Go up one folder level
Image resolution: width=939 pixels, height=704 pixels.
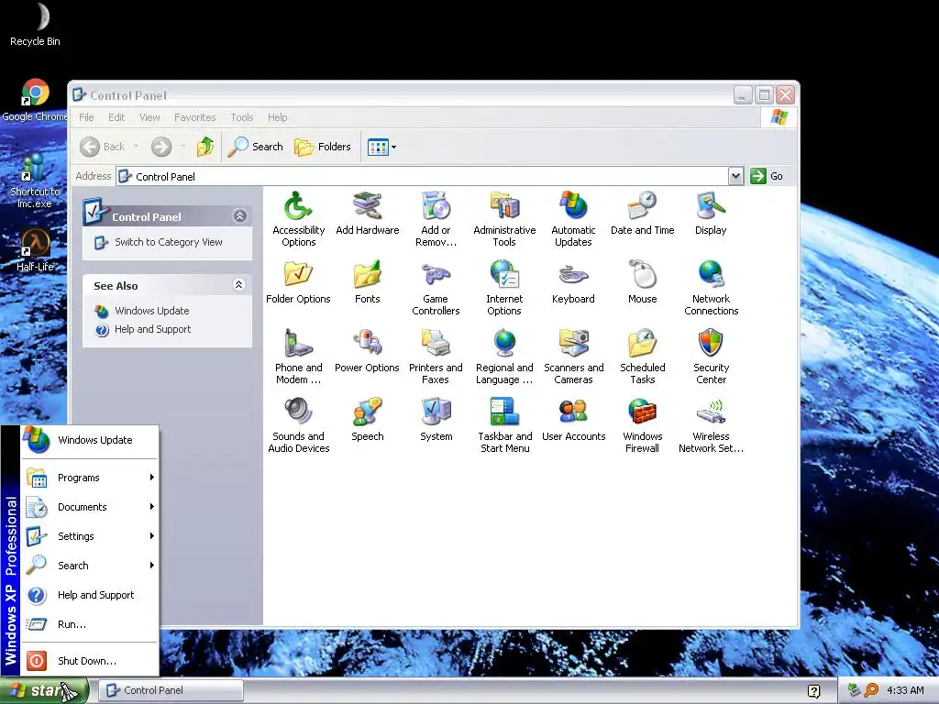point(205,147)
